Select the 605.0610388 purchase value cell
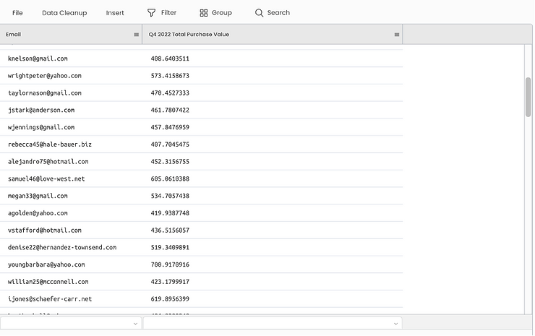The height and width of the screenshot is (336, 535). [x=169, y=178]
